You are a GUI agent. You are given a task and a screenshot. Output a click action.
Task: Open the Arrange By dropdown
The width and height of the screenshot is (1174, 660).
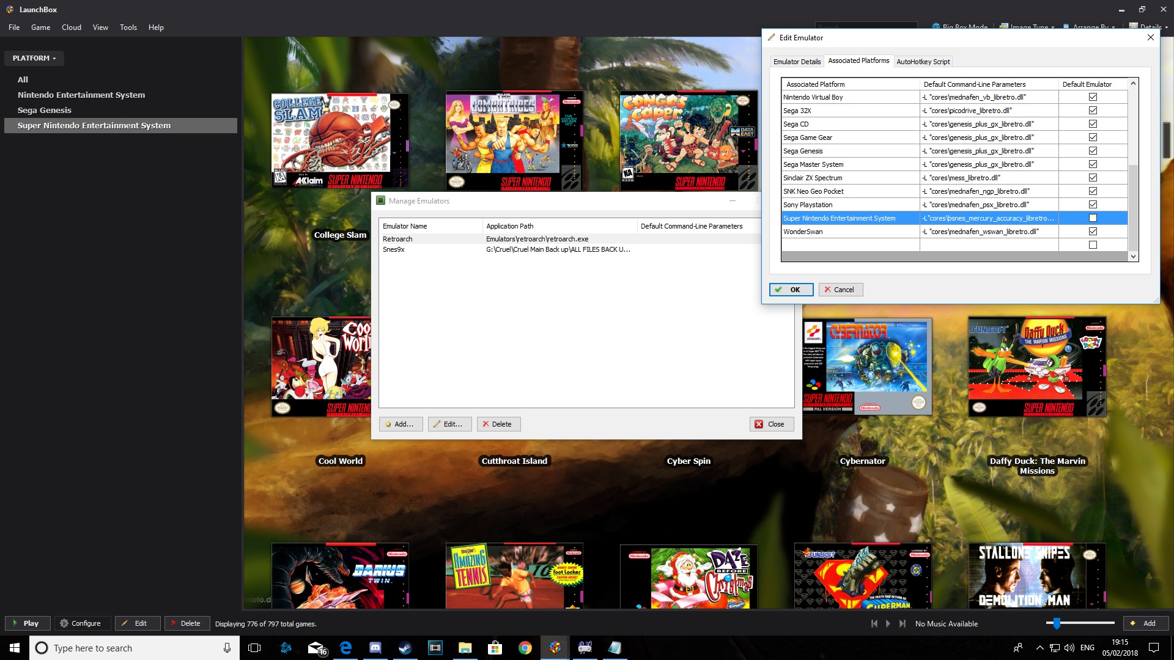[1089, 27]
